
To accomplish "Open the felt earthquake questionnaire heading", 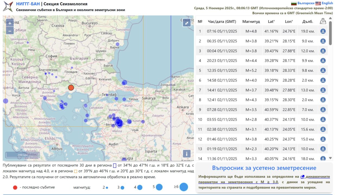I will [x=264, y=168].
